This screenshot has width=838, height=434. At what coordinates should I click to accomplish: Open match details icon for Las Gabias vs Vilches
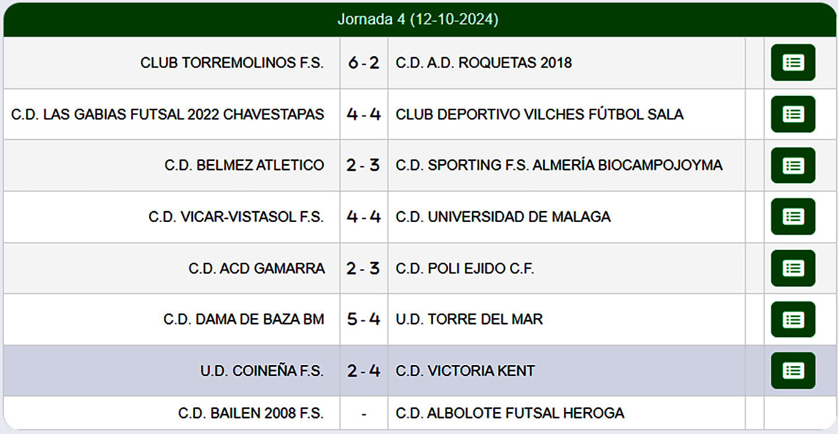pyautogui.click(x=793, y=114)
